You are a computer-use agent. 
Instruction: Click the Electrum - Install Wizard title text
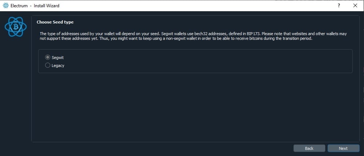pyautogui.click(x=35, y=6)
